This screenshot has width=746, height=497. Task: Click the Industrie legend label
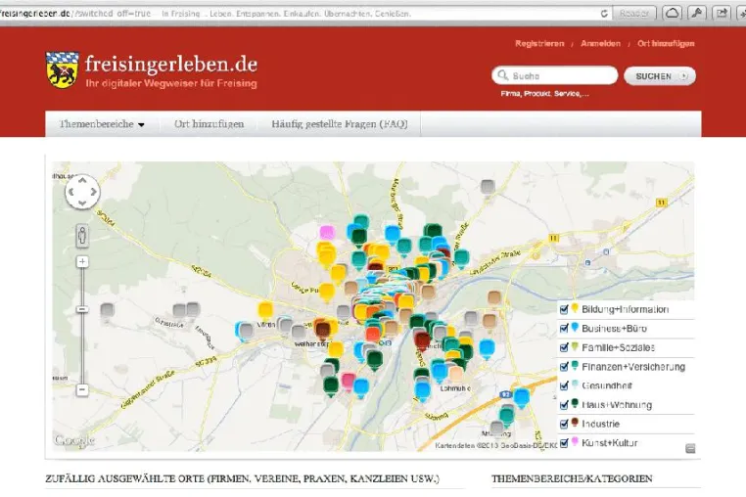point(600,424)
